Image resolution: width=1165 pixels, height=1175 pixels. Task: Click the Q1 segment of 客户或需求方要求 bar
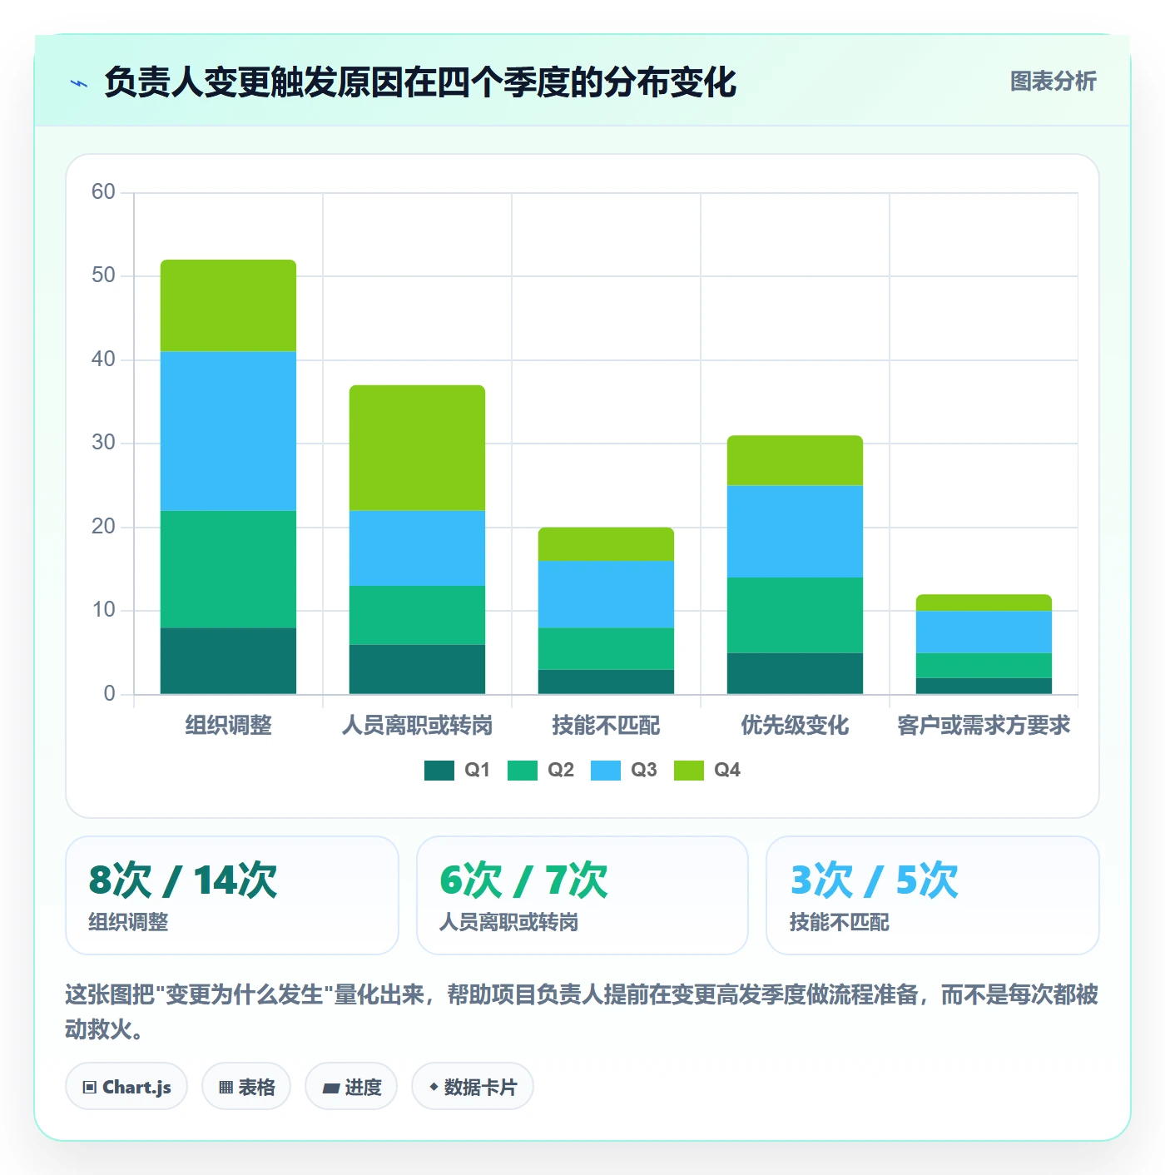coord(984,686)
